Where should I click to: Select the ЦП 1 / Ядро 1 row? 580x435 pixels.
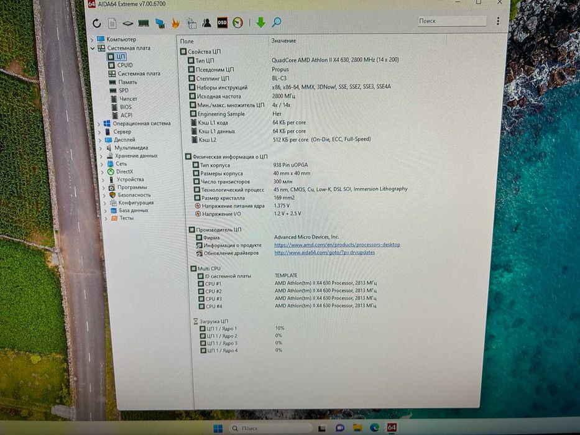point(242,328)
